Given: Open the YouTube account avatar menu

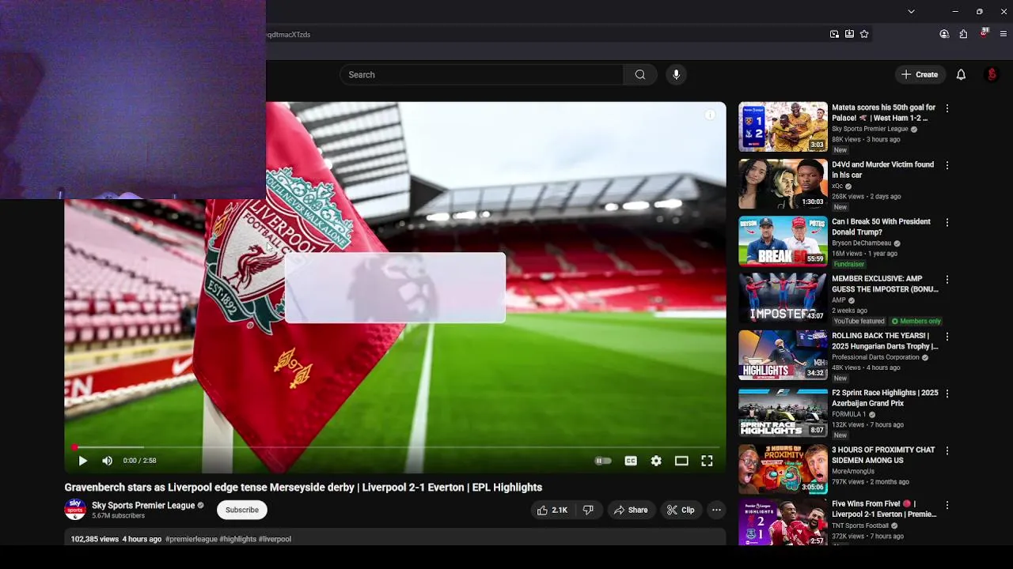Looking at the screenshot, I should click(x=992, y=75).
